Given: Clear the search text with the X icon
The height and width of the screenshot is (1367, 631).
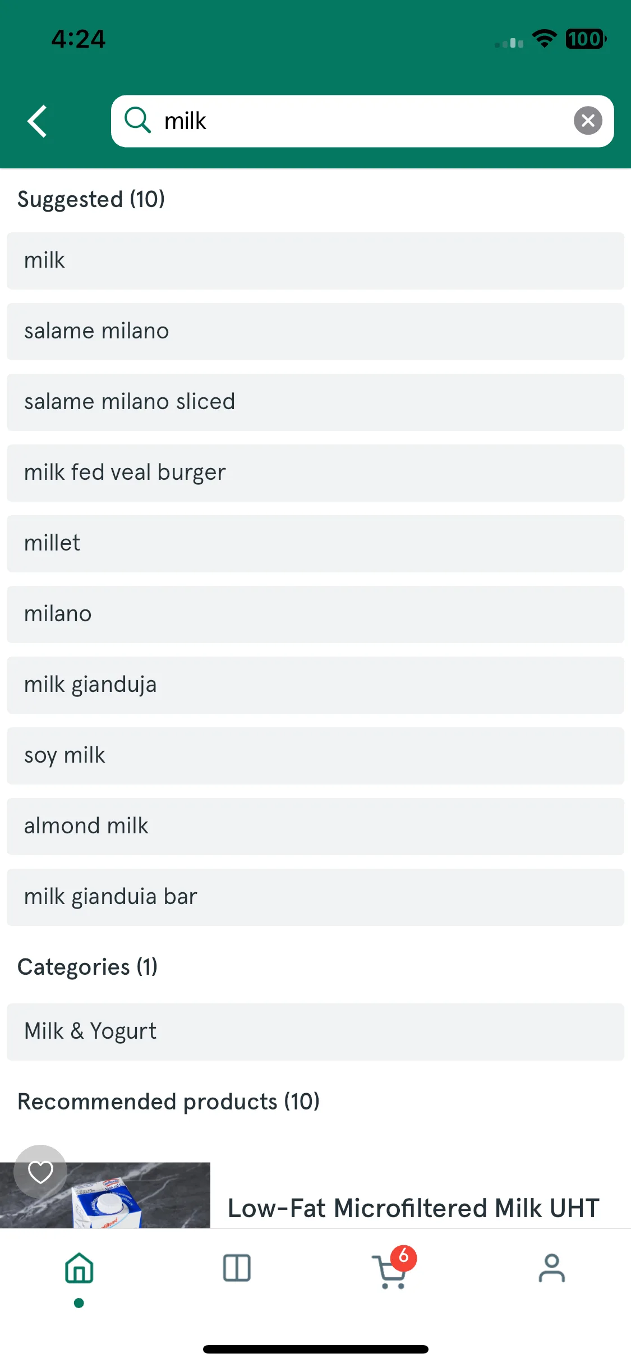Looking at the screenshot, I should [x=588, y=121].
